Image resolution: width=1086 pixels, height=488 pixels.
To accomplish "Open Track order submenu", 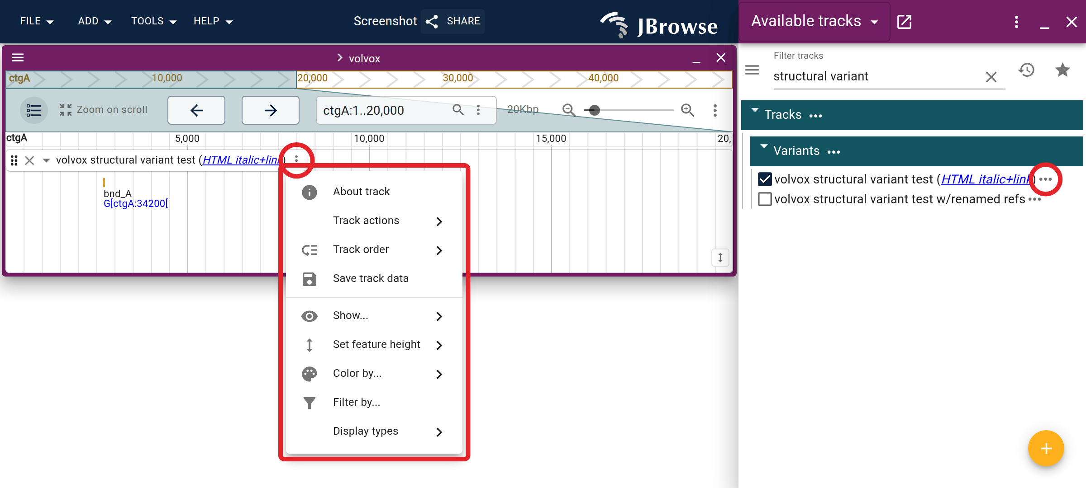I will [374, 249].
